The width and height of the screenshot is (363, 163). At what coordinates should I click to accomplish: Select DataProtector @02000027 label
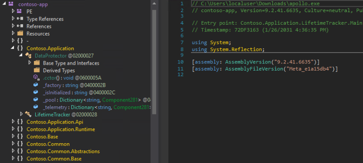(x=64, y=56)
